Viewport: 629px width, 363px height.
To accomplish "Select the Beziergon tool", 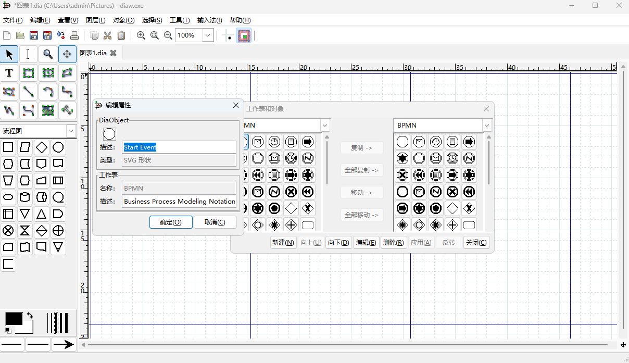I will click(x=9, y=92).
